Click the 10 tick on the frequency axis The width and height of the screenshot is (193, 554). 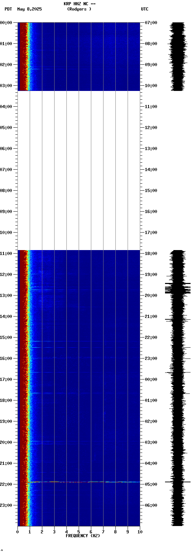[140, 532]
